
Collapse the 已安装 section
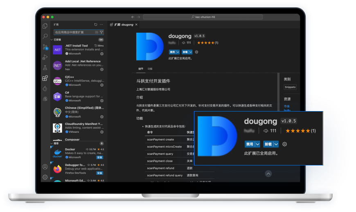52,40
